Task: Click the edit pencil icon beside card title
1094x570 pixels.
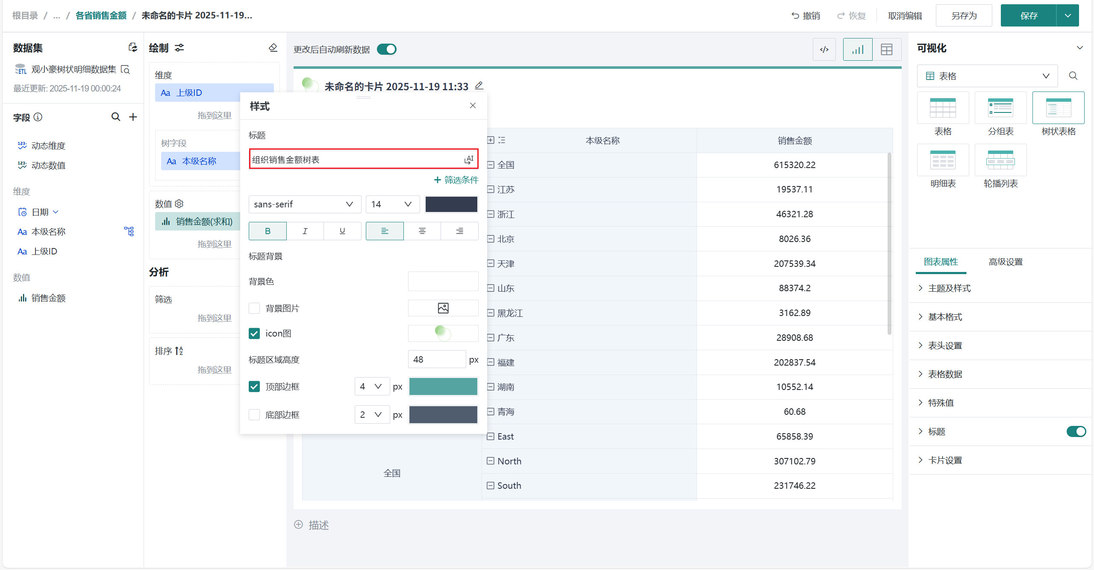Action: [479, 86]
